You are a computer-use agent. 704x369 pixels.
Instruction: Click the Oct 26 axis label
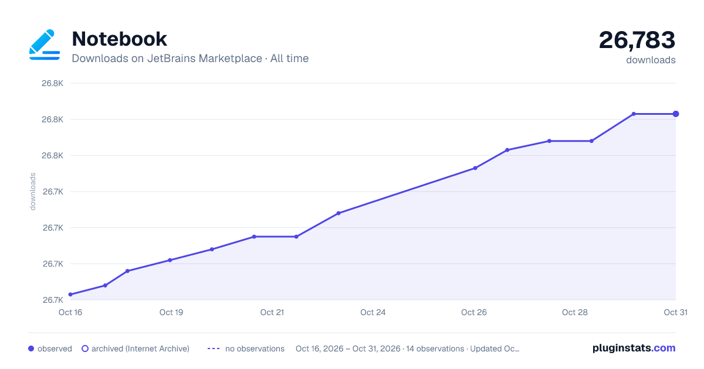click(x=474, y=312)
